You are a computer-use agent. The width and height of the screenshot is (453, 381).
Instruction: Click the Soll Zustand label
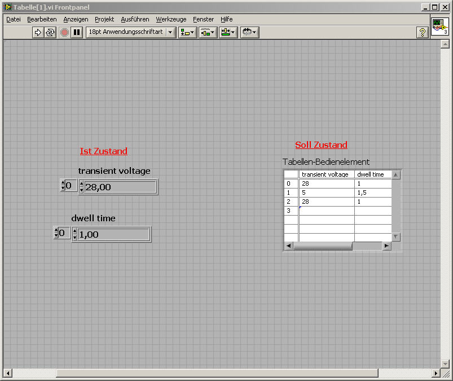click(x=321, y=145)
